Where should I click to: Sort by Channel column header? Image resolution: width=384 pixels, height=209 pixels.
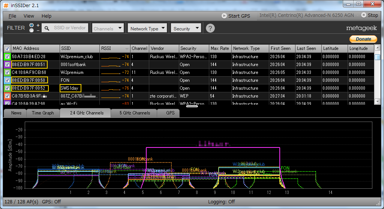tap(139, 48)
